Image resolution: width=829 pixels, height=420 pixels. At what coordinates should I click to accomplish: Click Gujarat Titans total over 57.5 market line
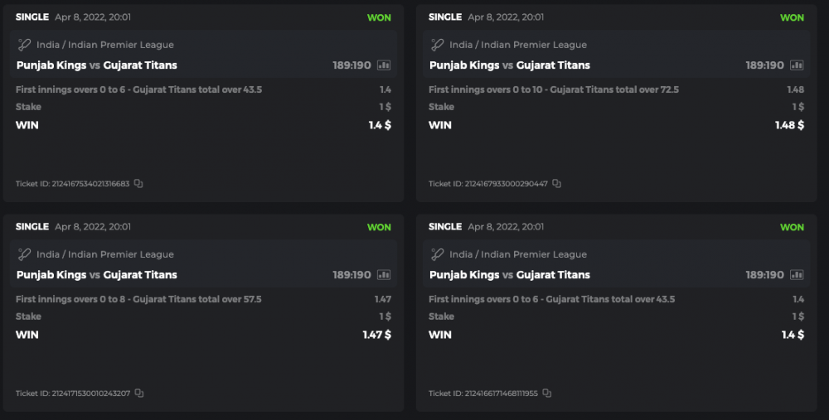tap(138, 299)
